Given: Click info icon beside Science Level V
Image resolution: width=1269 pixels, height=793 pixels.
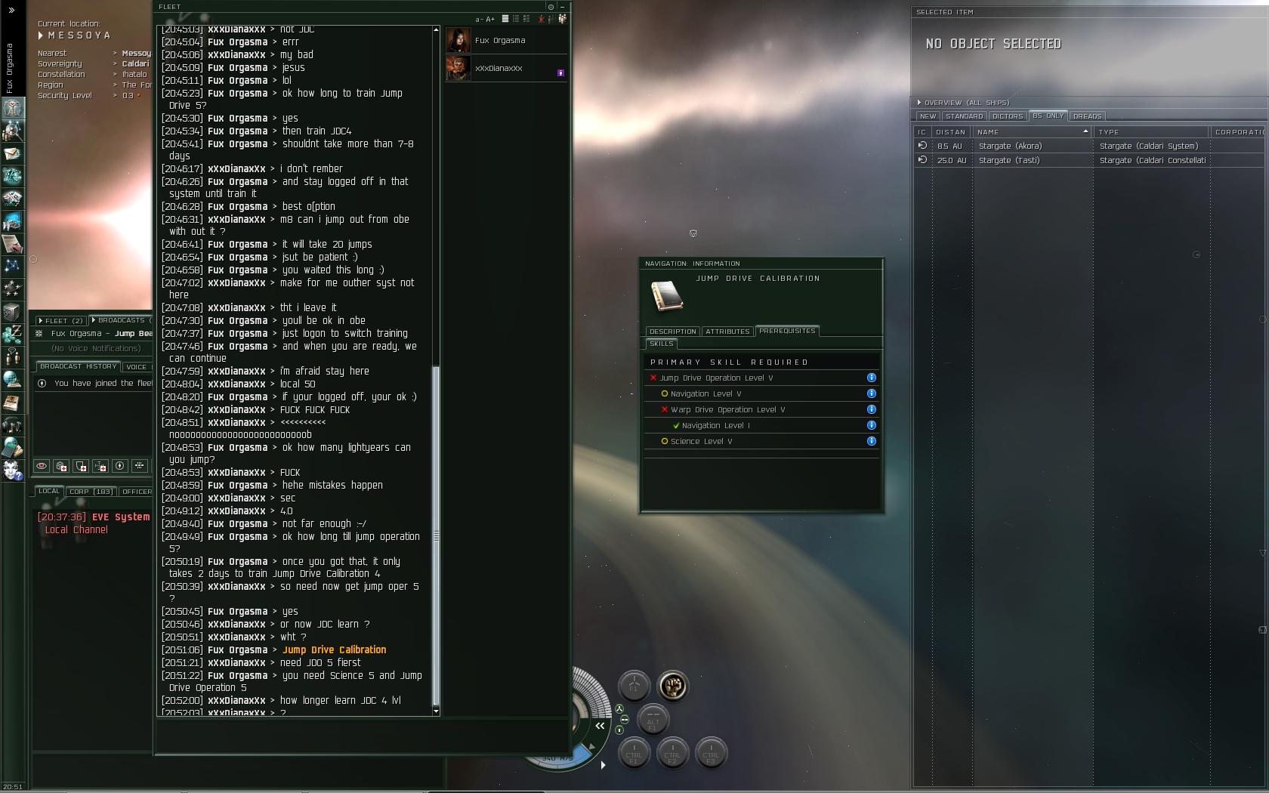Looking at the screenshot, I should click(871, 441).
